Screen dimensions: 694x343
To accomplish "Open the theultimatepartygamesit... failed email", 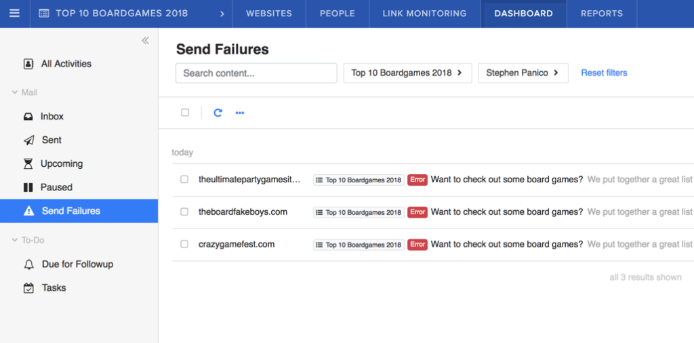I will click(249, 180).
